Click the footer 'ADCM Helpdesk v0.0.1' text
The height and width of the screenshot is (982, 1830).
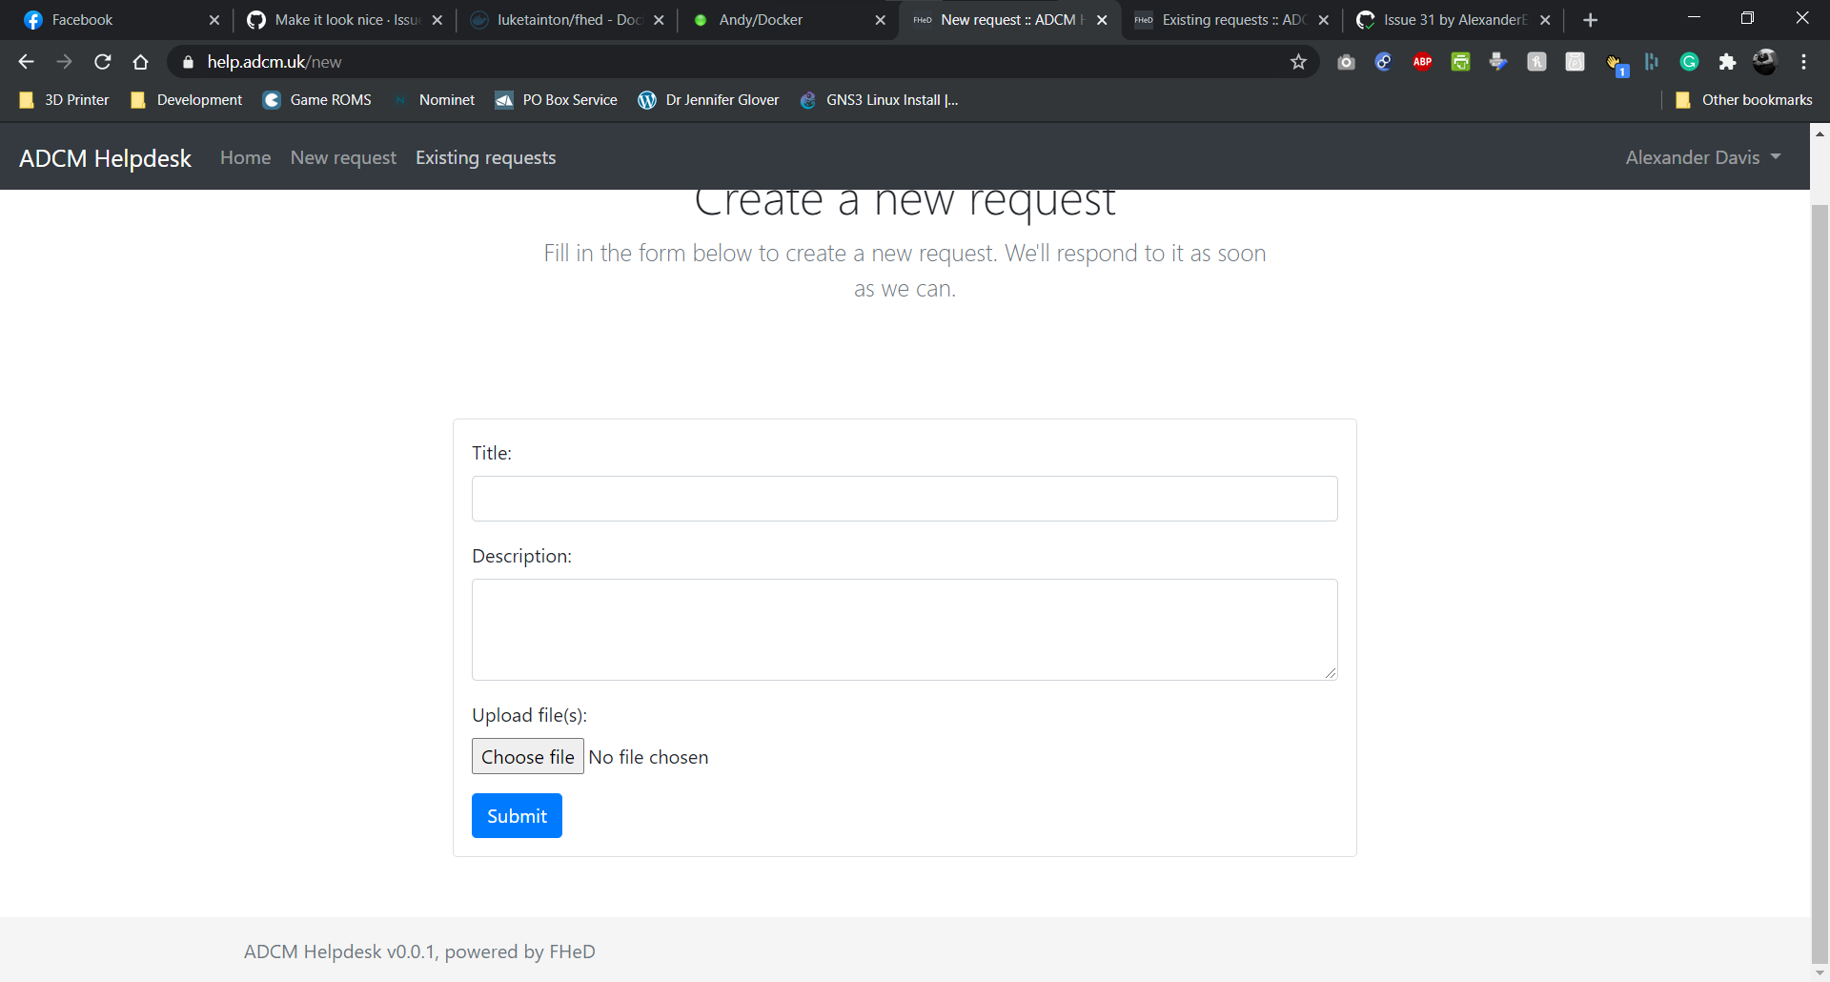pyautogui.click(x=339, y=951)
